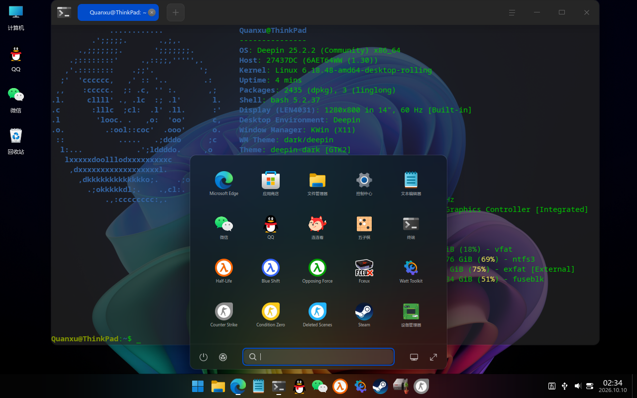Click the taskbar start launcher button
This screenshot has width=637, height=398.
click(x=198, y=386)
